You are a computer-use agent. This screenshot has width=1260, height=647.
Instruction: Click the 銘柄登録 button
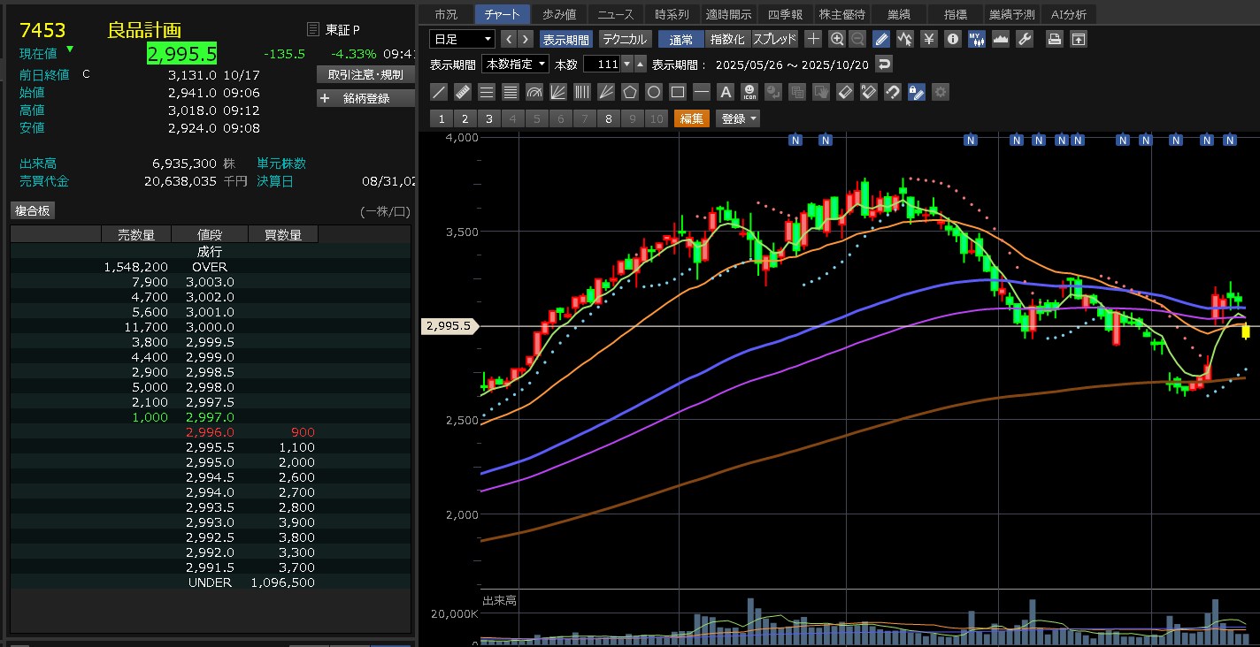tap(365, 98)
